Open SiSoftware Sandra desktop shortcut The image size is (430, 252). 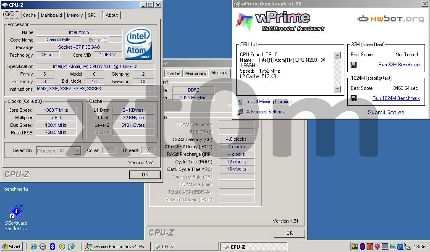tap(16, 218)
